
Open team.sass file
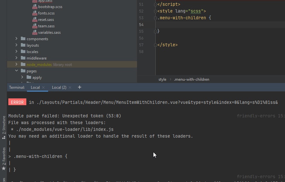click(x=46, y=26)
